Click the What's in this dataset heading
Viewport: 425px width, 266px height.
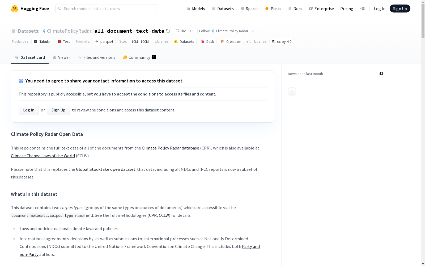(x=34, y=194)
